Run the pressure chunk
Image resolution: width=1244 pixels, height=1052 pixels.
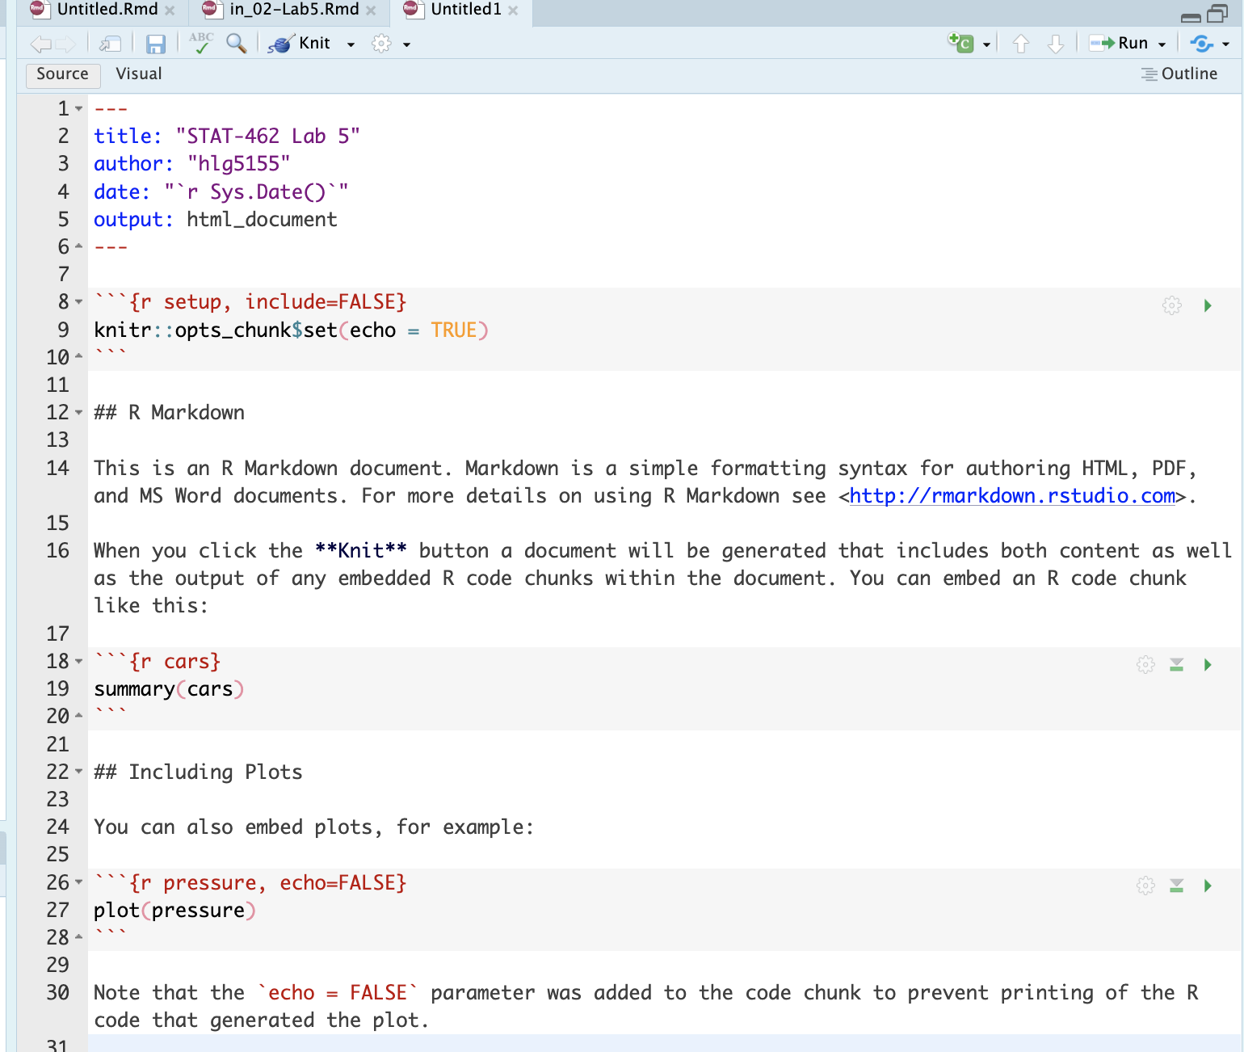[x=1208, y=886]
